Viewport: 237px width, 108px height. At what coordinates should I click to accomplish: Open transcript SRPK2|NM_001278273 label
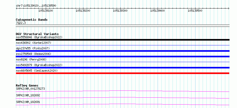click(x=30, y=89)
